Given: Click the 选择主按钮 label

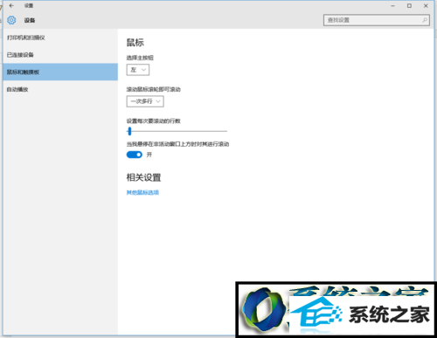Looking at the screenshot, I should [x=140, y=58].
